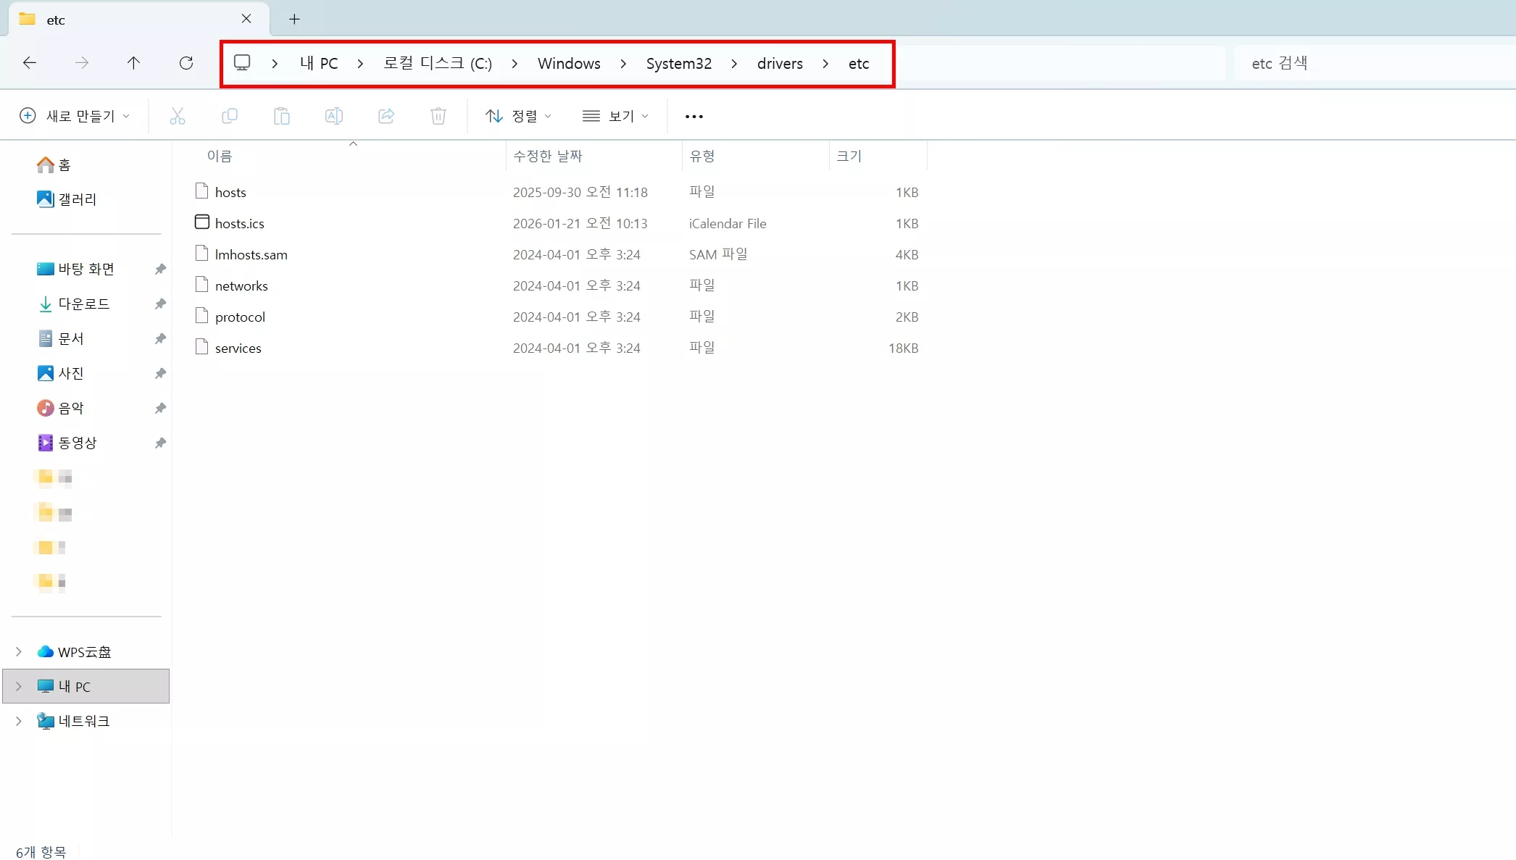Collapse the 내 PC tree entry

click(18, 685)
